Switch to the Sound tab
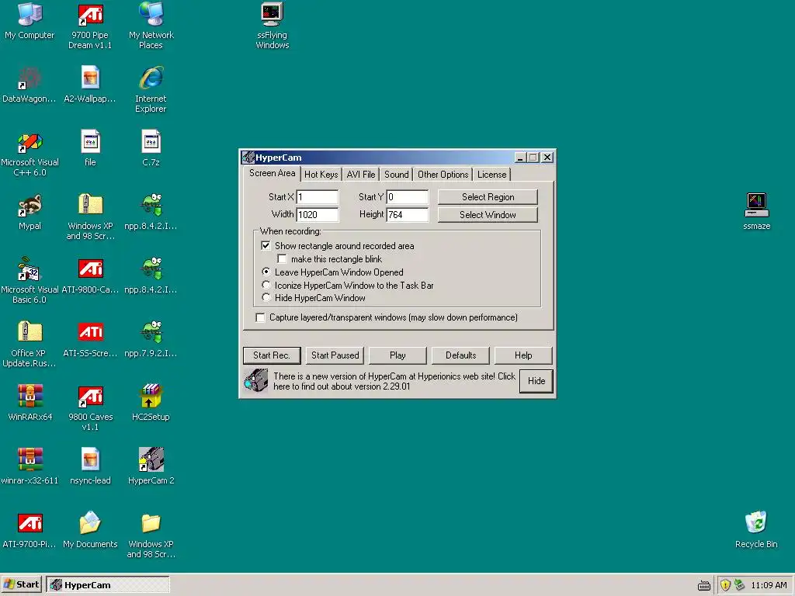The image size is (795, 596). click(x=397, y=175)
